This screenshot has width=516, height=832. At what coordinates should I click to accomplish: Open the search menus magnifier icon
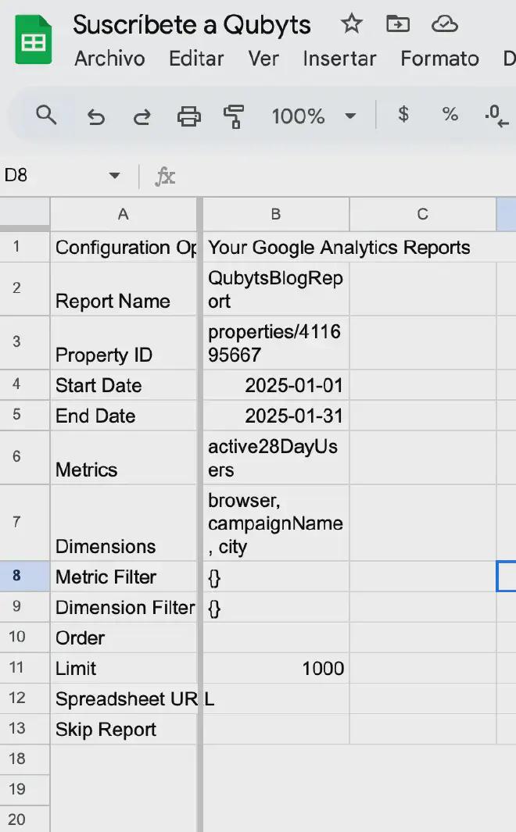point(46,115)
